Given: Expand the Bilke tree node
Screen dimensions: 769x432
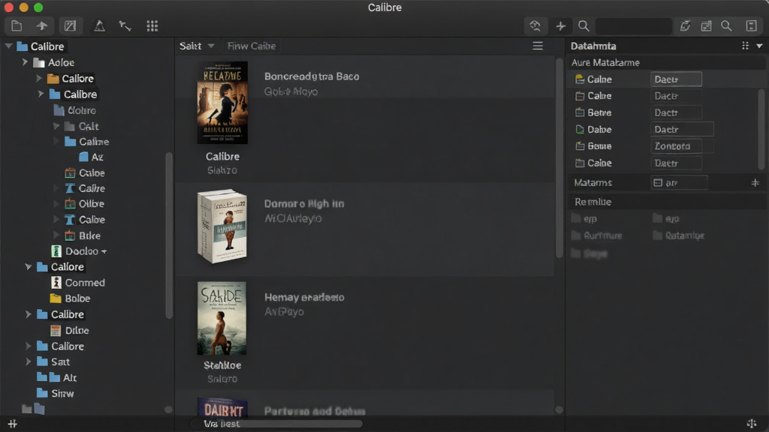Looking at the screenshot, I should (x=56, y=235).
